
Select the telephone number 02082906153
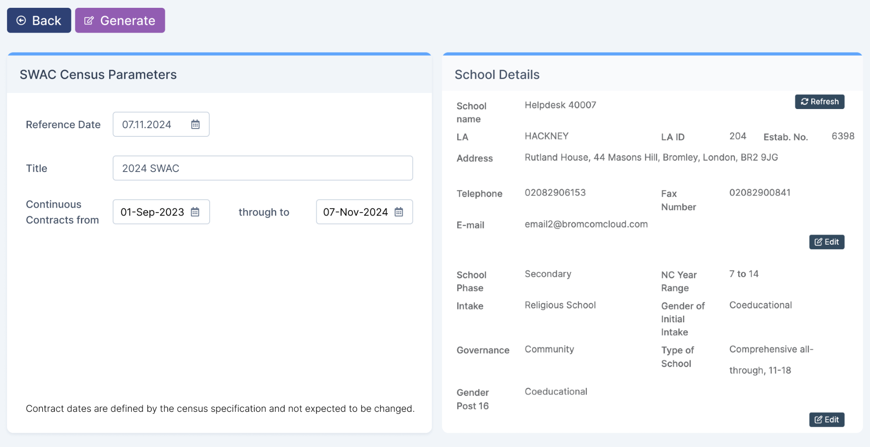coord(555,192)
